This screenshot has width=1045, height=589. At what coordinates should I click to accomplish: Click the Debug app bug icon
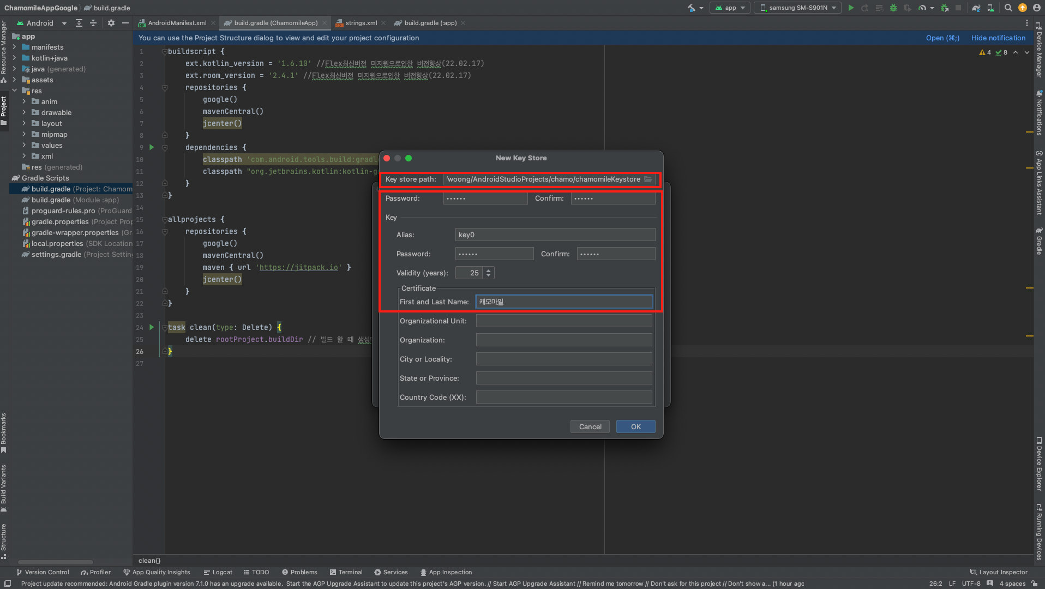(893, 8)
